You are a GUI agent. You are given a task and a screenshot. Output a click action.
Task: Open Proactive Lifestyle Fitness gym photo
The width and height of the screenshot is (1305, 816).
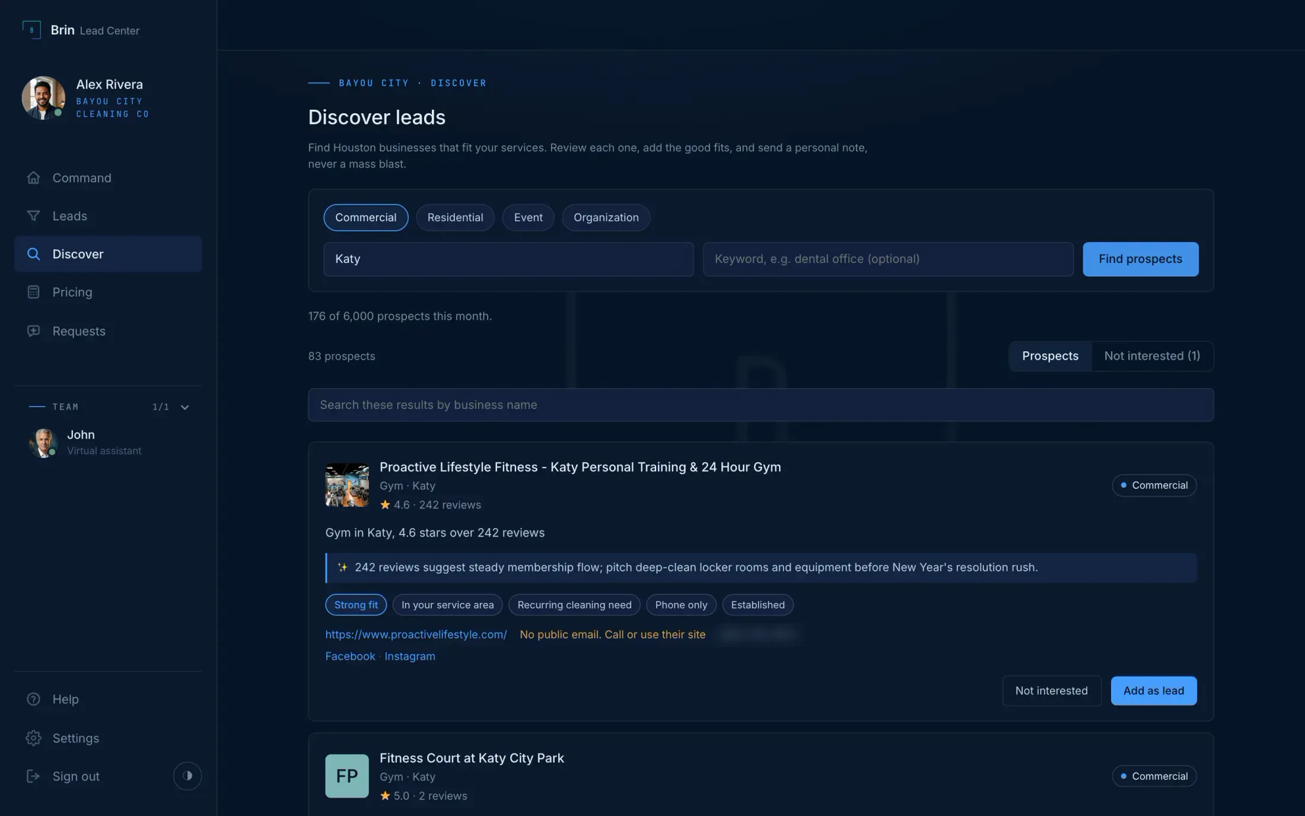click(347, 485)
